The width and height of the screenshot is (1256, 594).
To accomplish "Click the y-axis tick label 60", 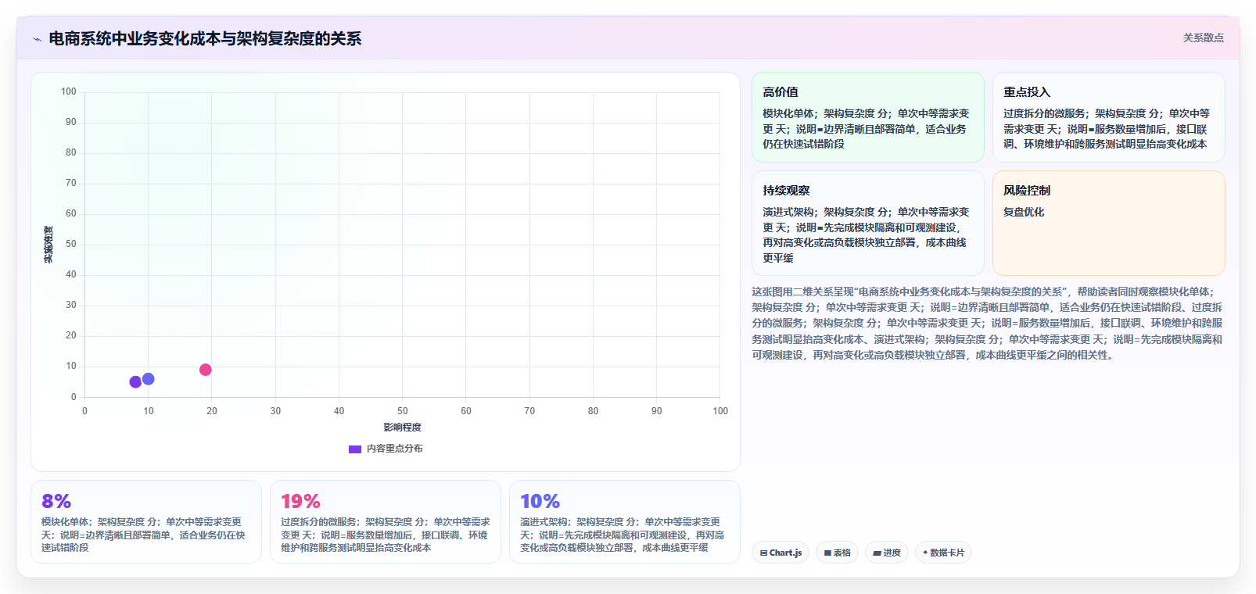I will point(71,213).
